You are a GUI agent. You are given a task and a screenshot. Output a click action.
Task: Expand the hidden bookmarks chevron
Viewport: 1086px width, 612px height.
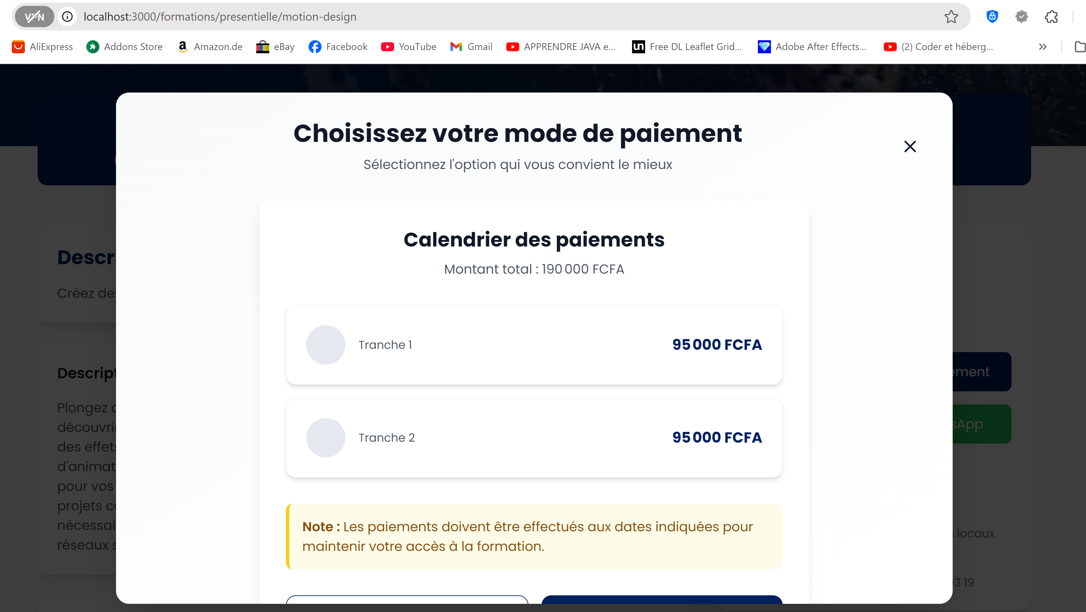click(x=1043, y=46)
